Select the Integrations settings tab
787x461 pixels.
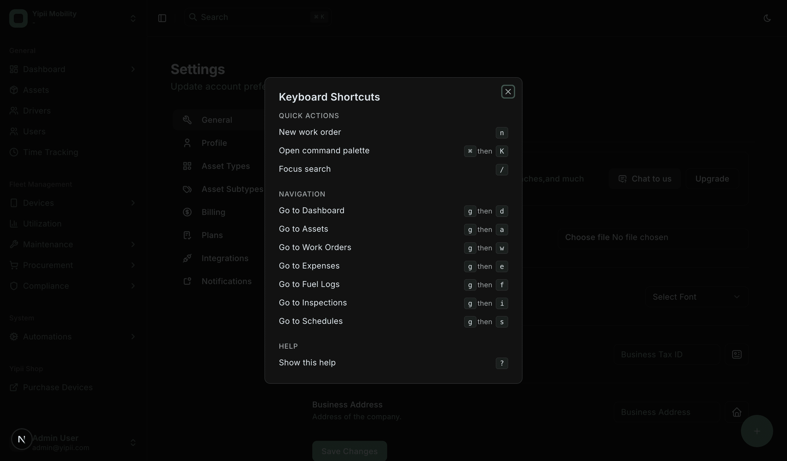[219, 258]
